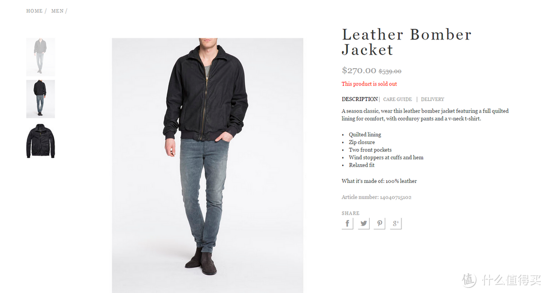Click the SHARE section label
Image resolution: width=546 pixels, height=293 pixels.
coord(350,213)
